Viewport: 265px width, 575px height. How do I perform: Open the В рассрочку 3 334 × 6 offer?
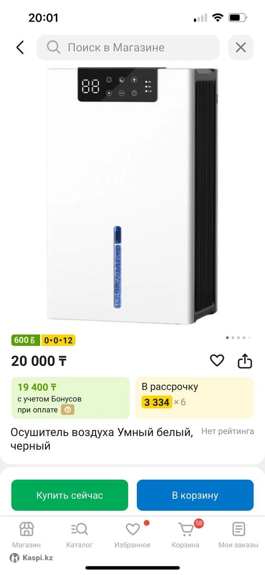195,398
